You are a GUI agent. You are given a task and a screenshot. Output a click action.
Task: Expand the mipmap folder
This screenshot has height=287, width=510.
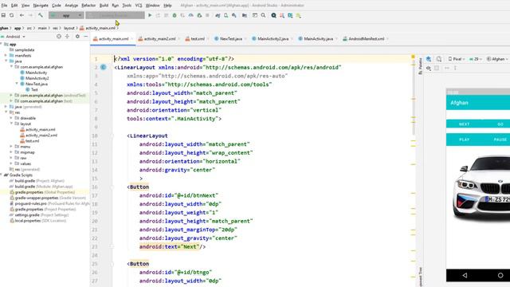[11, 152]
